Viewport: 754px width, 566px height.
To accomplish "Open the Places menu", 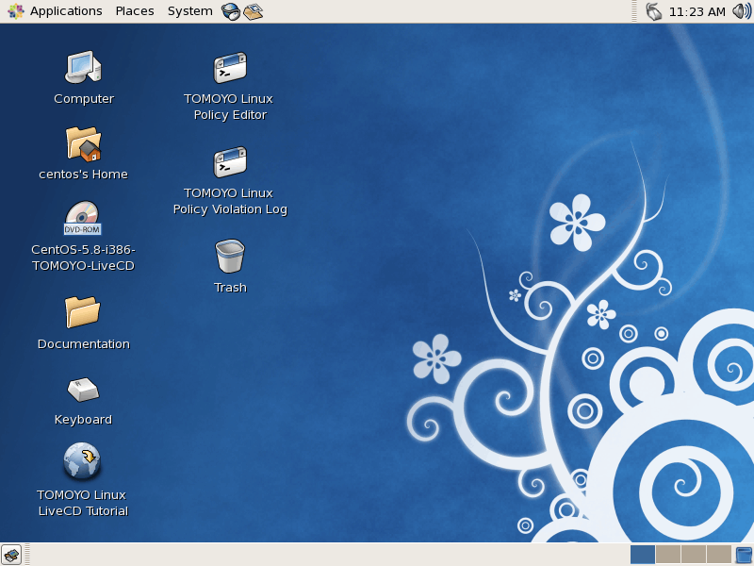I will [135, 11].
